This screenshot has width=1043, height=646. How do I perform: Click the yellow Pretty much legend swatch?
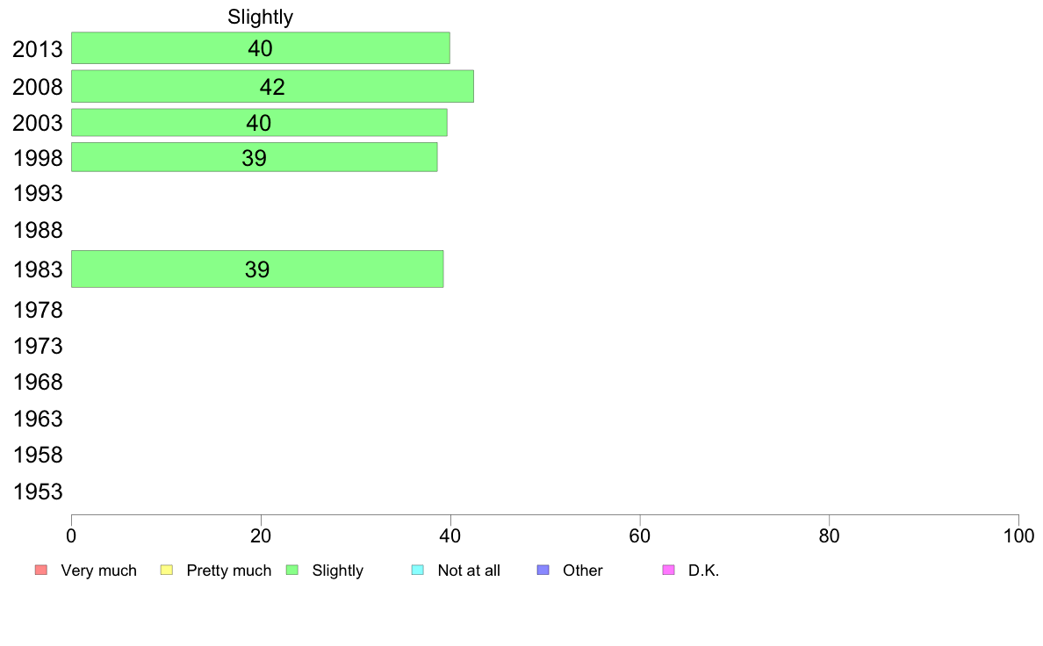pyautogui.click(x=166, y=571)
